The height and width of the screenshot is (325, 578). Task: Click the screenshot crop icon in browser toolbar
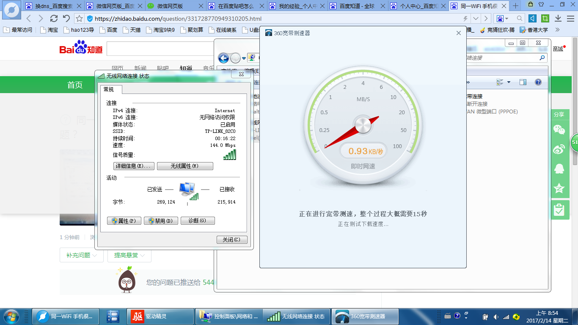pyautogui.click(x=545, y=19)
